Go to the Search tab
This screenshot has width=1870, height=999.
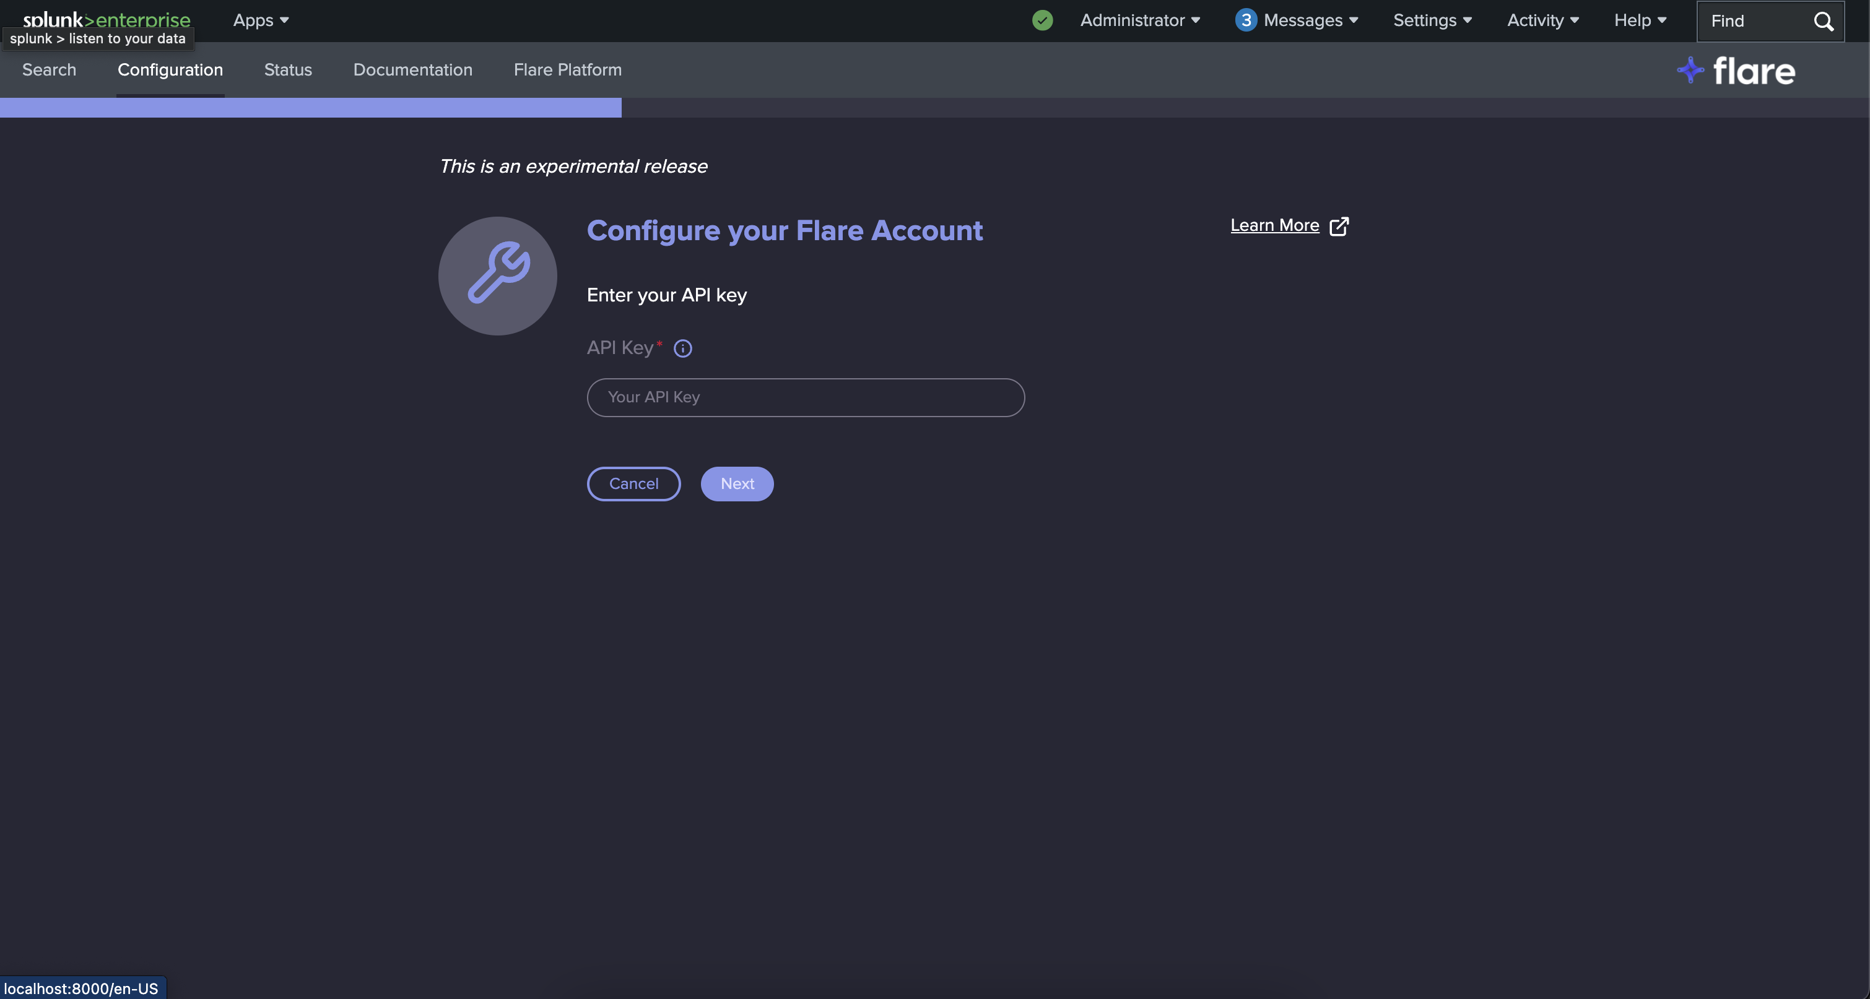[49, 70]
